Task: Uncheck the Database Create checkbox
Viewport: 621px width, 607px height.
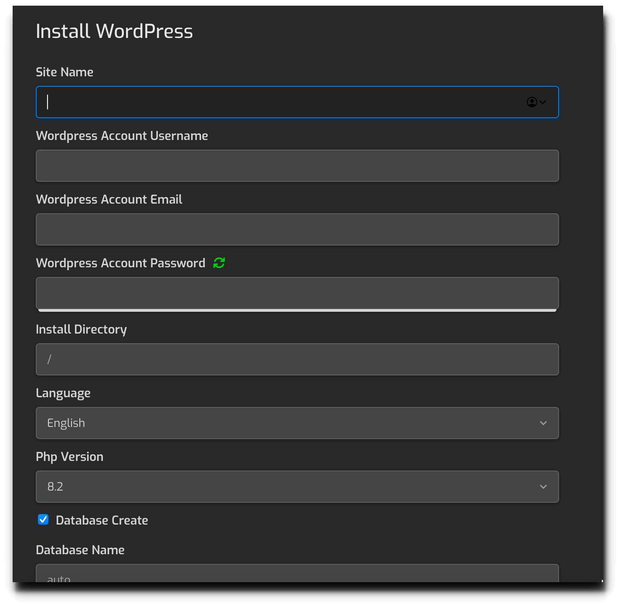Action: 43,519
